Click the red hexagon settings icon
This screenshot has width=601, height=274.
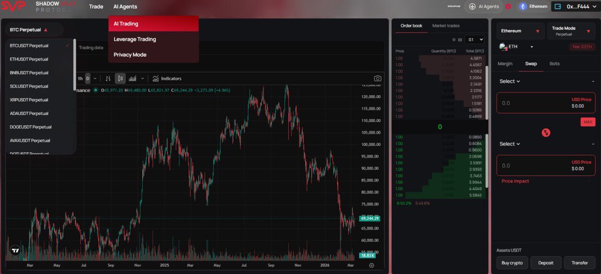coord(508,6)
